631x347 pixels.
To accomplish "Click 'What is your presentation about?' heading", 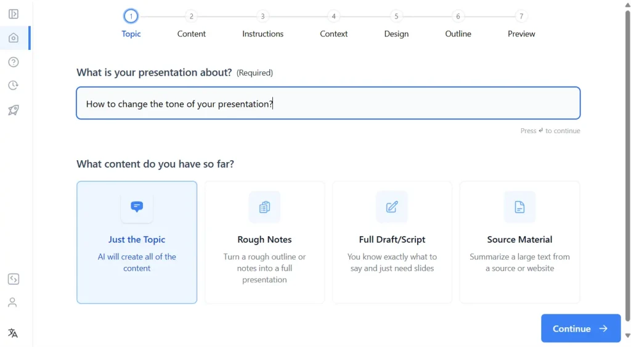I will 154,73.
